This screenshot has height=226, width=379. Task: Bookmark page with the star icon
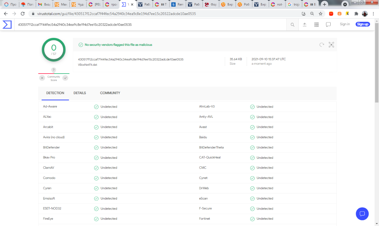[x=321, y=14]
